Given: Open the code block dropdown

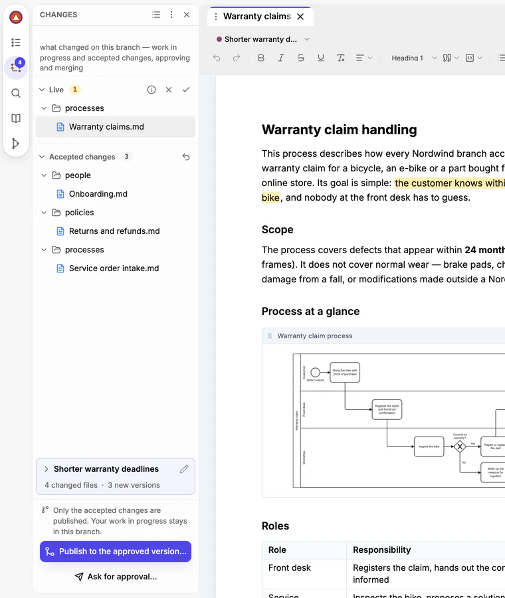Looking at the screenshot, I should click(x=474, y=58).
